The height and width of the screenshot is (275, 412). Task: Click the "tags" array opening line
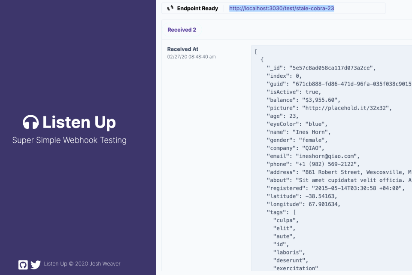tap(281, 212)
